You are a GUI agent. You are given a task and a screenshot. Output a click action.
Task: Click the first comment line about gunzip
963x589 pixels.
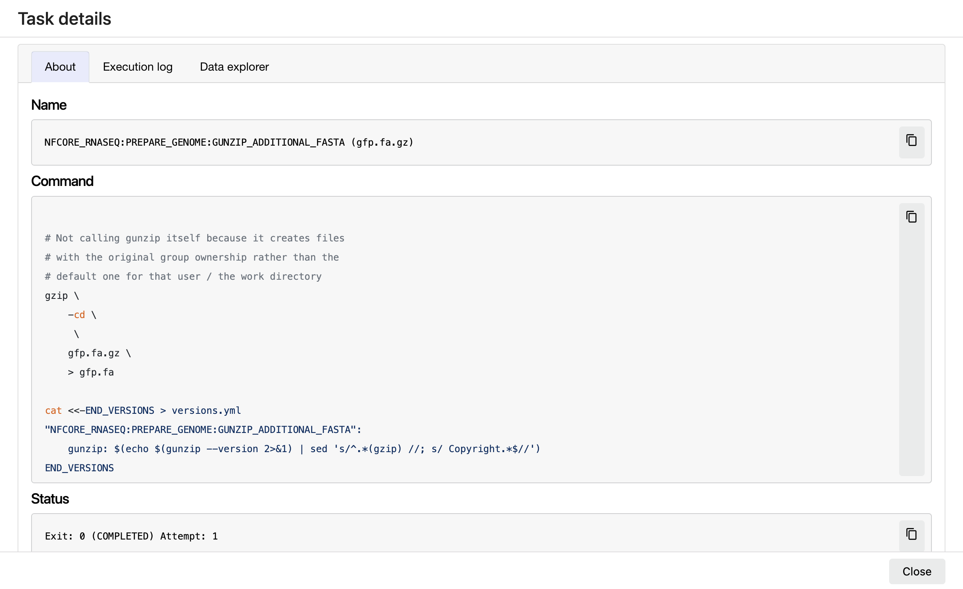tap(194, 238)
